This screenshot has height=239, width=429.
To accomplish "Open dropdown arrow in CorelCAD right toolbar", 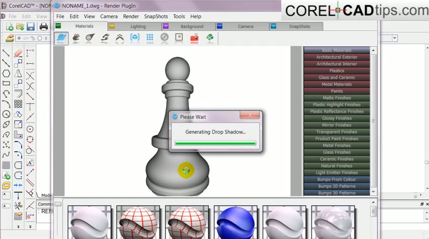I will 394,38.
